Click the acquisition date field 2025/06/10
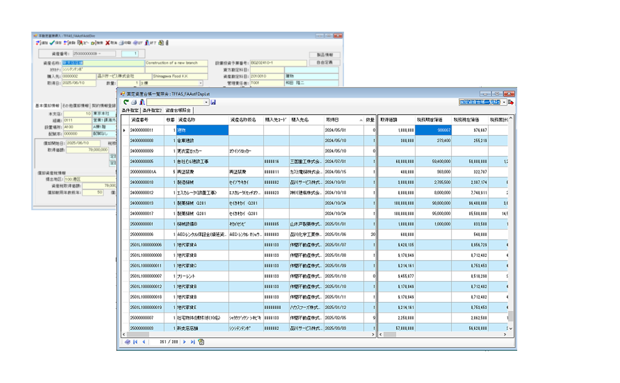The height and width of the screenshot is (383, 620). (x=79, y=83)
